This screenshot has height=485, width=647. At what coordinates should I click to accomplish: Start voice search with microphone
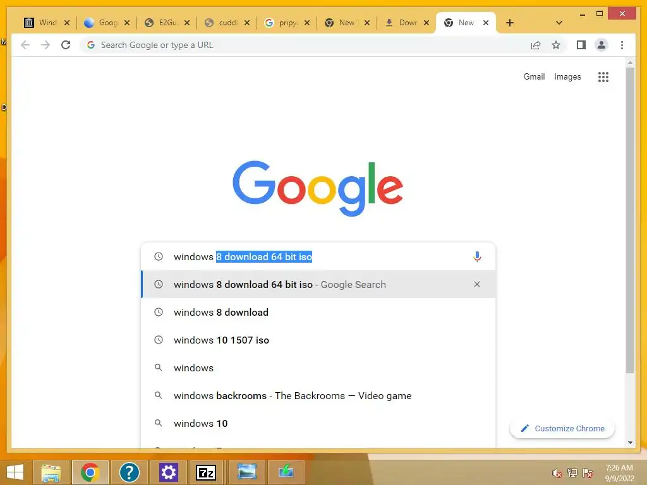click(477, 256)
